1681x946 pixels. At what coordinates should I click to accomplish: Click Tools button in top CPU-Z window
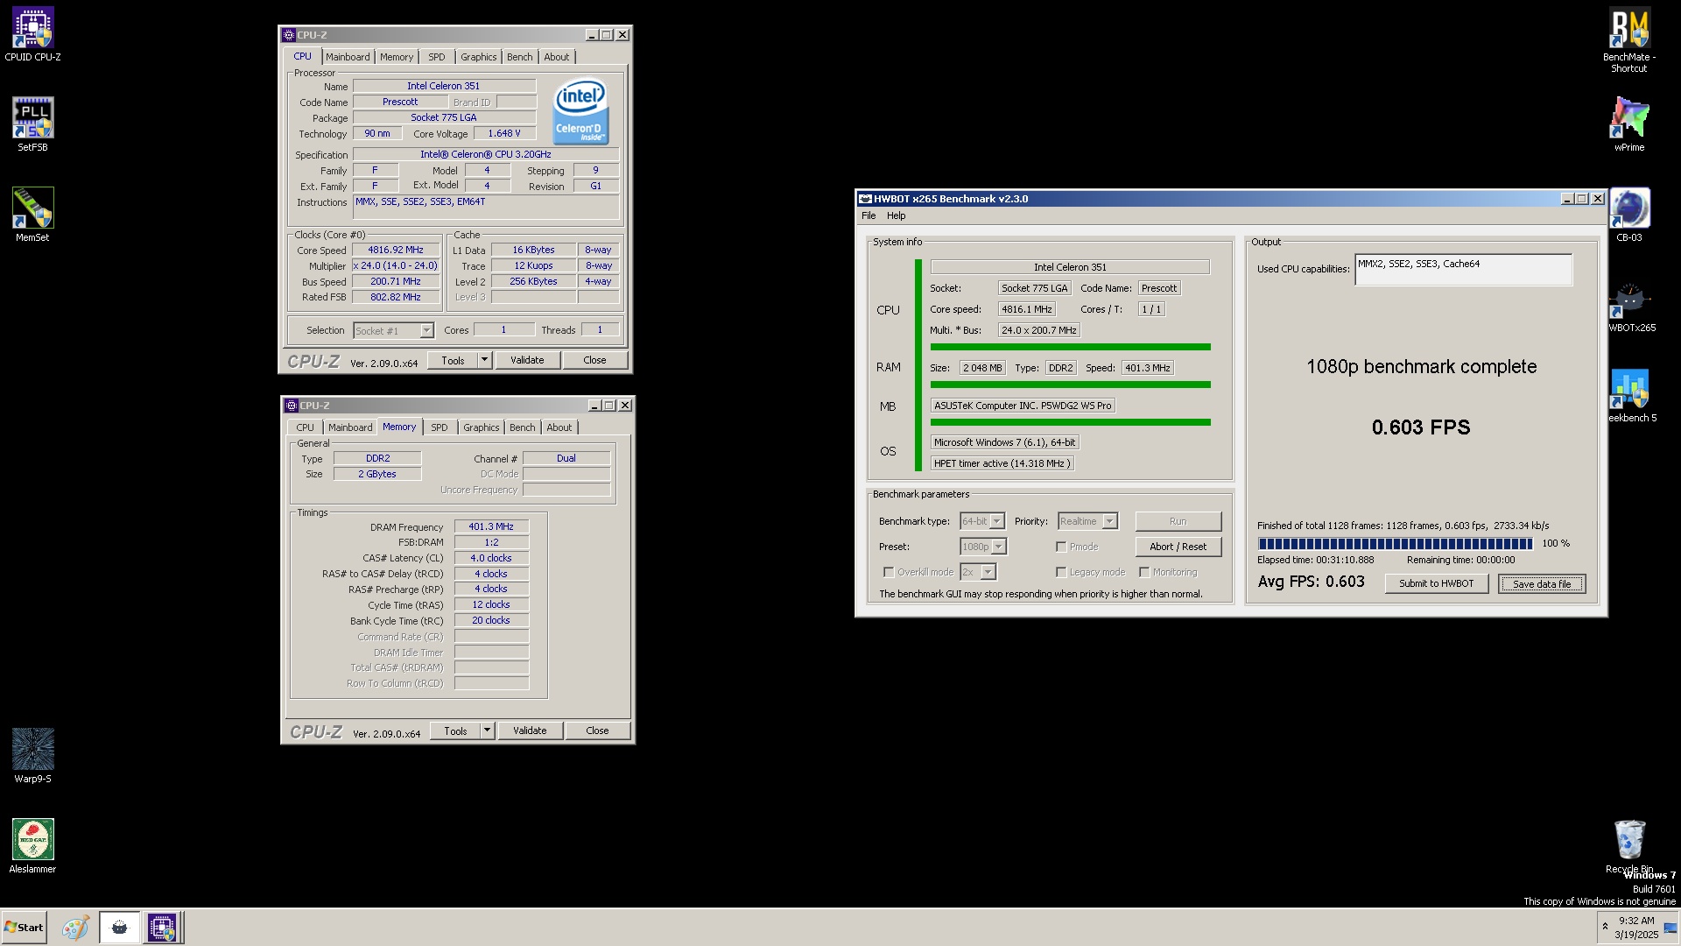tap(453, 360)
